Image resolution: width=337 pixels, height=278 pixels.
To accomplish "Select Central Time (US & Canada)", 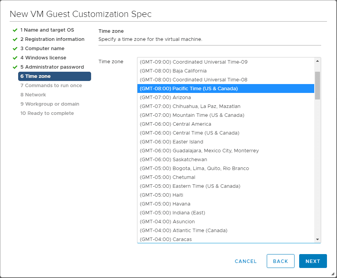I will pyautogui.click(x=190, y=133).
